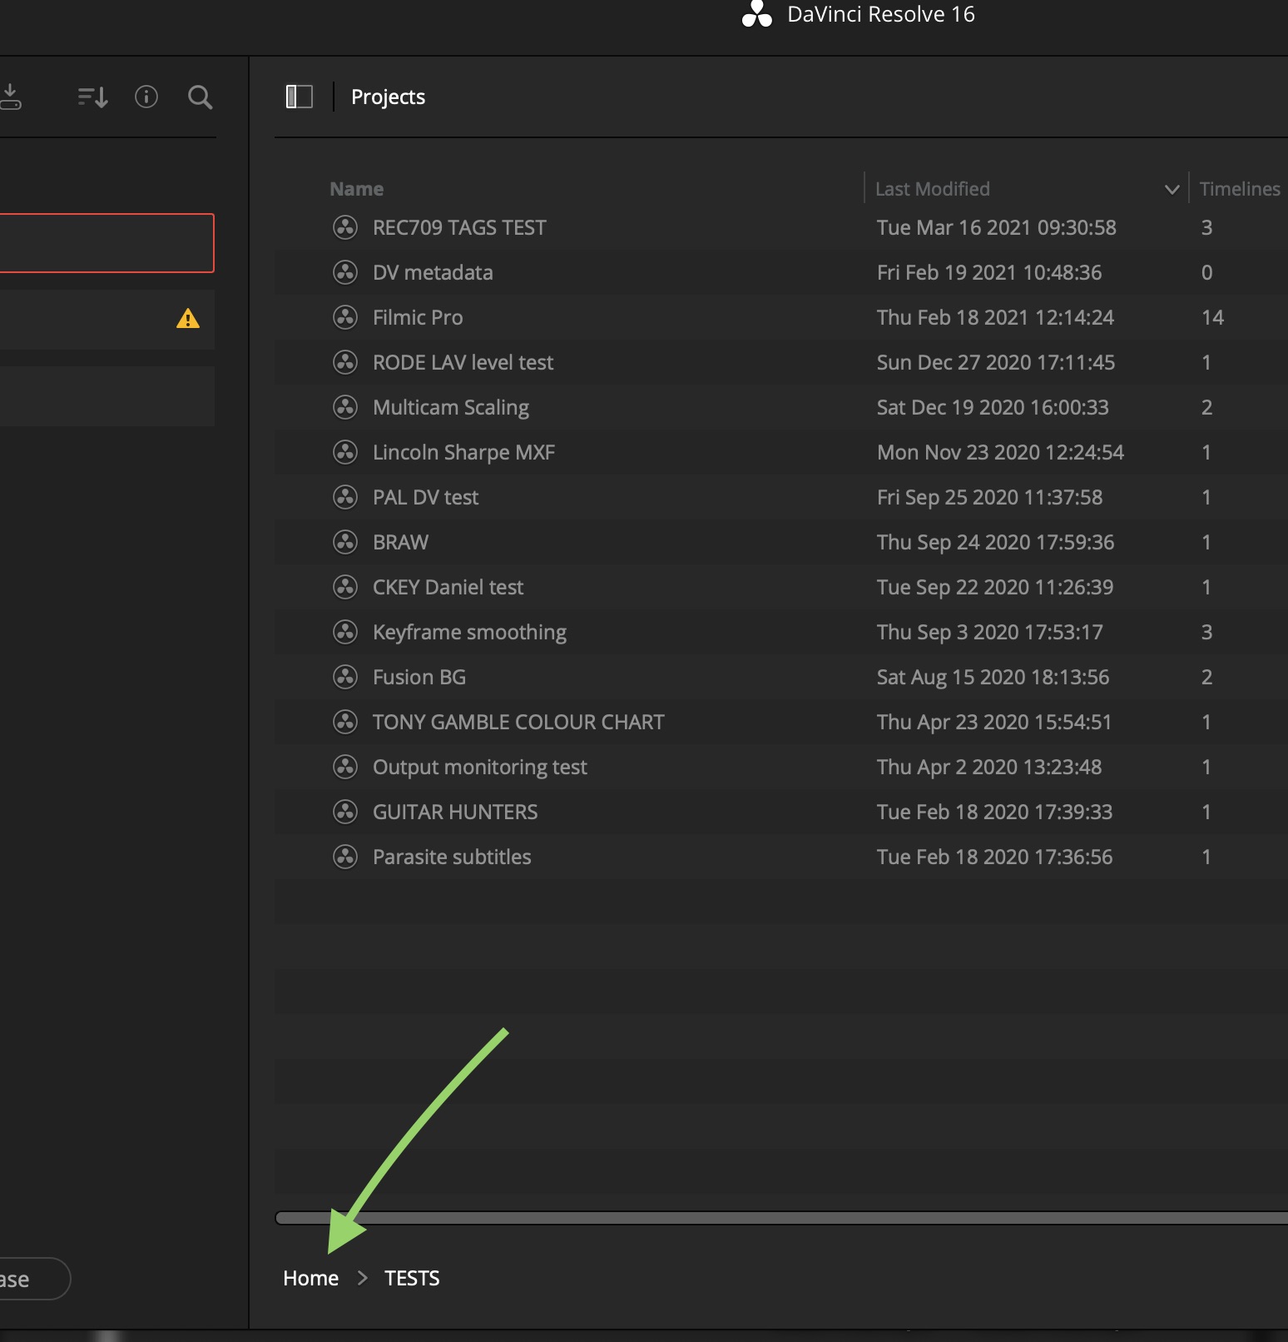Go to Home in breadcrumb
This screenshot has width=1288, height=1342.
point(310,1278)
